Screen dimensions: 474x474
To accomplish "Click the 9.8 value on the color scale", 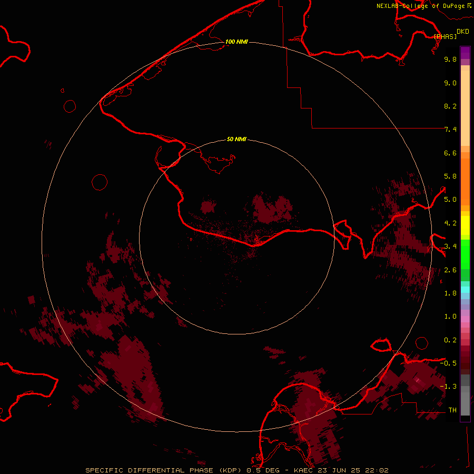I will pyautogui.click(x=450, y=59).
